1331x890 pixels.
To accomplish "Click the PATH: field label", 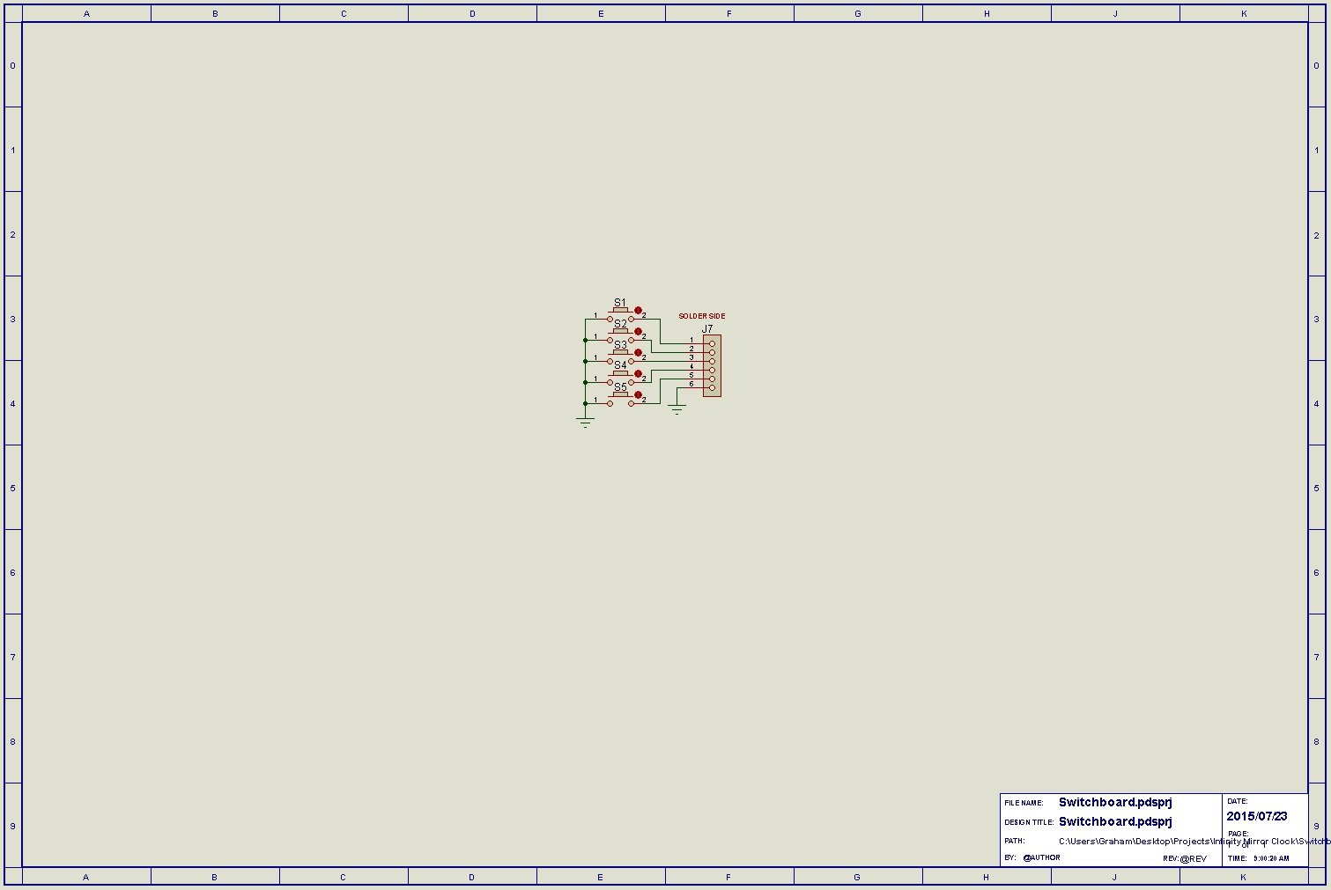I will 1014,842.
